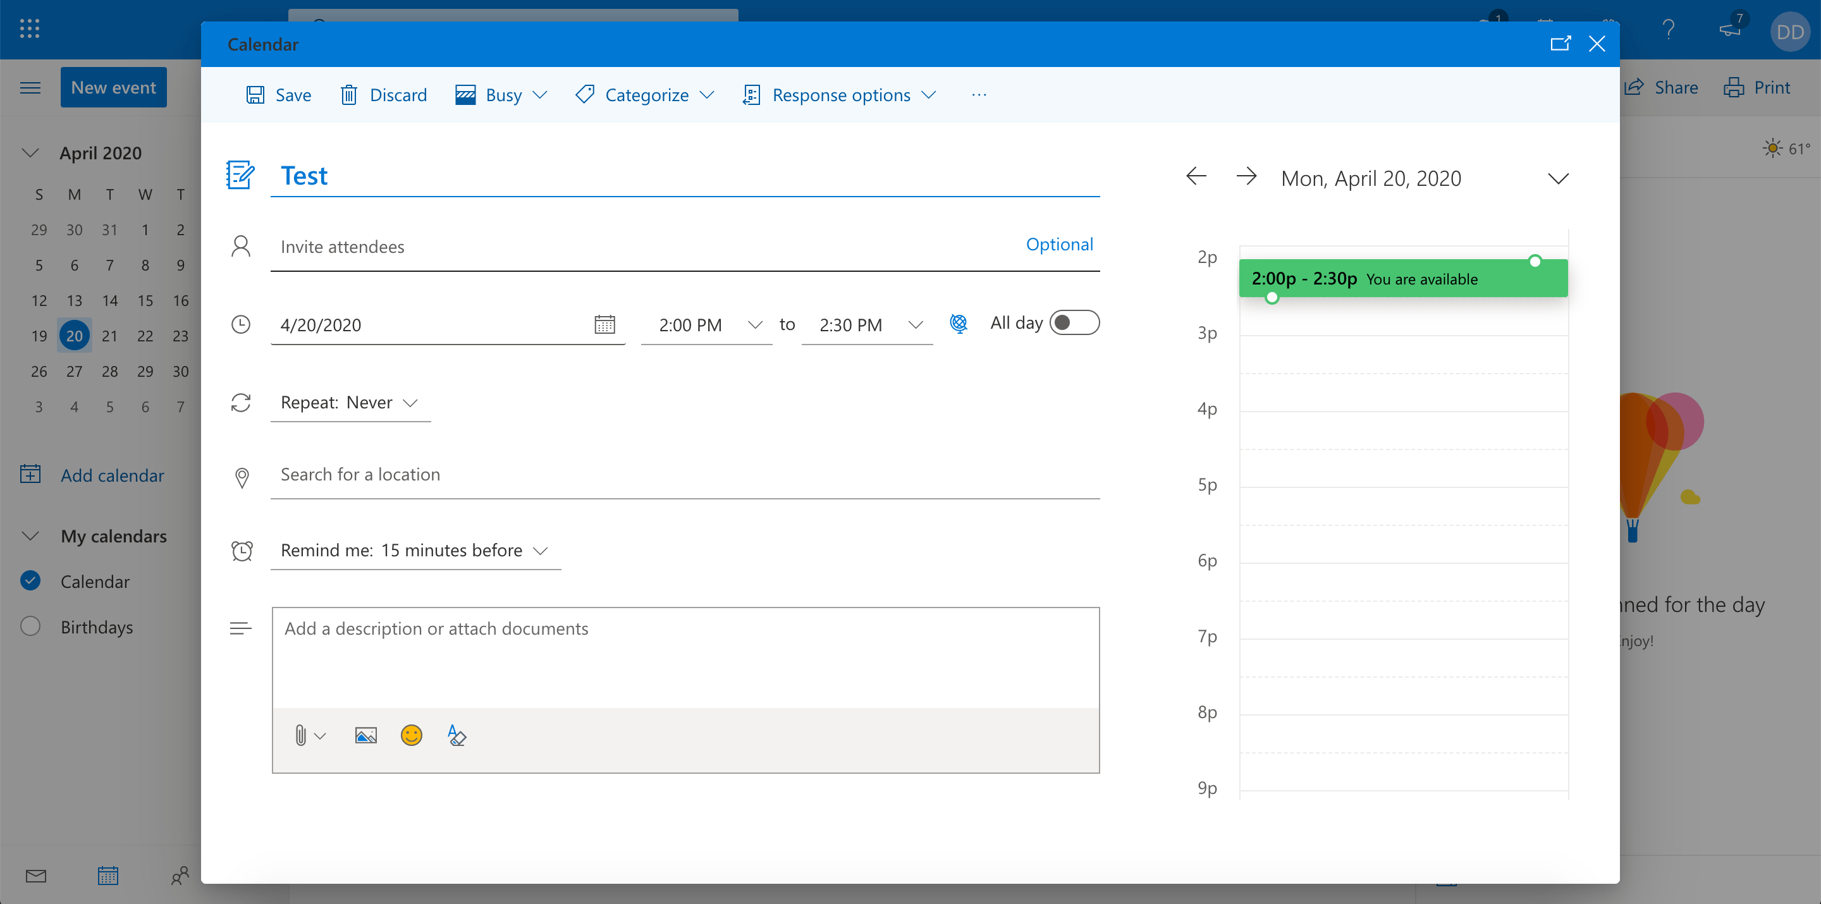Click the Discard trash icon
The height and width of the screenshot is (904, 1821).
tap(348, 95)
